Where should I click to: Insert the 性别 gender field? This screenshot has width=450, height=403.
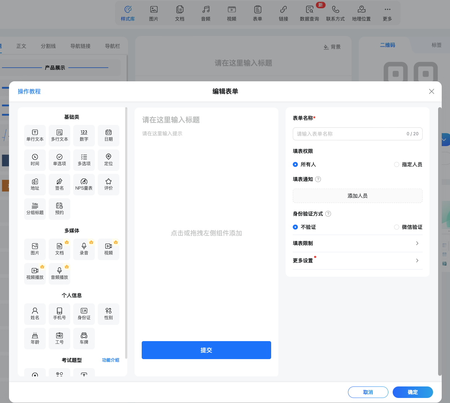pyautogui.click(x=109, y=314)
